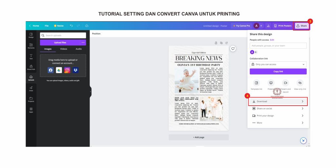Click the comment refresh bubble beside canvas
This screenshot has height=168, width=336.
tap(233, 49)
